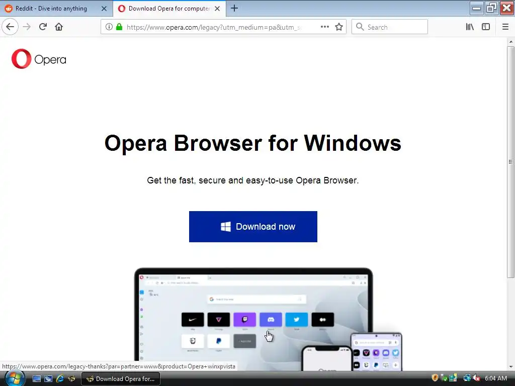Reload the current Opera page

[x=43, y=27]
